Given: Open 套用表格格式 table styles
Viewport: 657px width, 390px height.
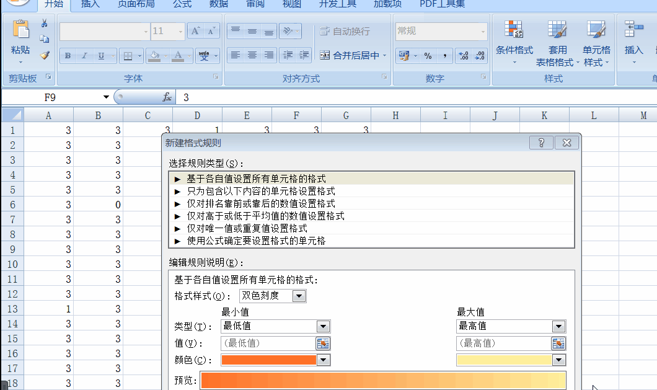Looking at the screenshot, I should coord(557,43).
